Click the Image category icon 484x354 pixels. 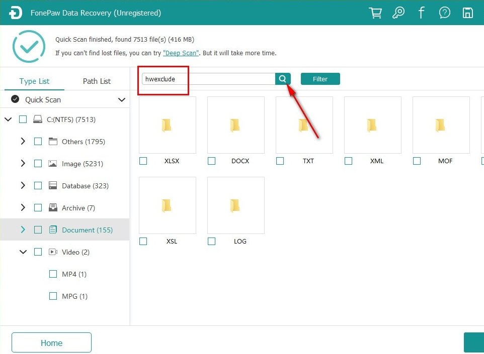point(53,164)
